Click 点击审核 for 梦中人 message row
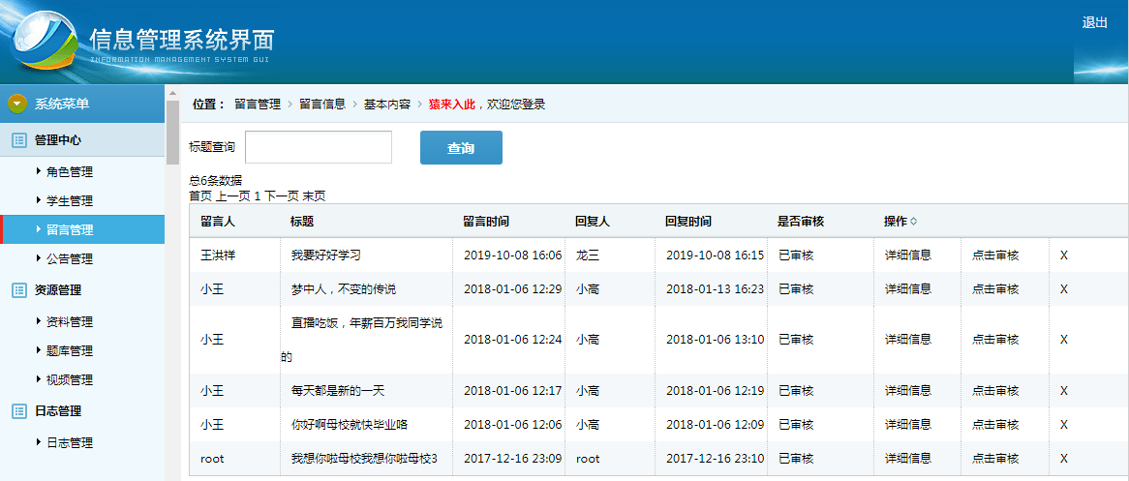Image resolution: width=1129 pixels, height=481 pixels. 995,288
